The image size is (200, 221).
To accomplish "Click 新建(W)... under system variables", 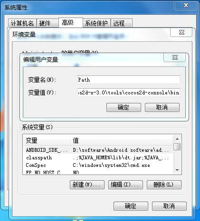I will point(87,184).
